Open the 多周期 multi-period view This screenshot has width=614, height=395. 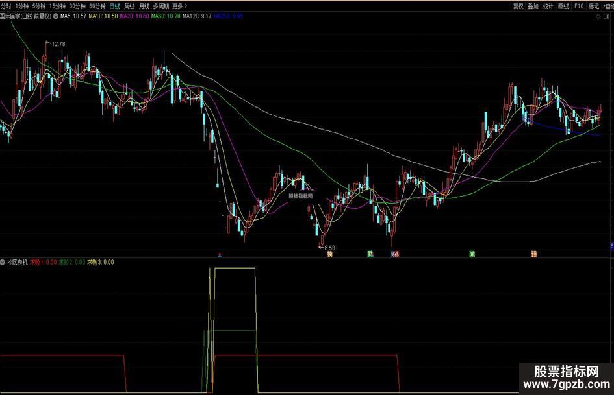tap(161, 6)
